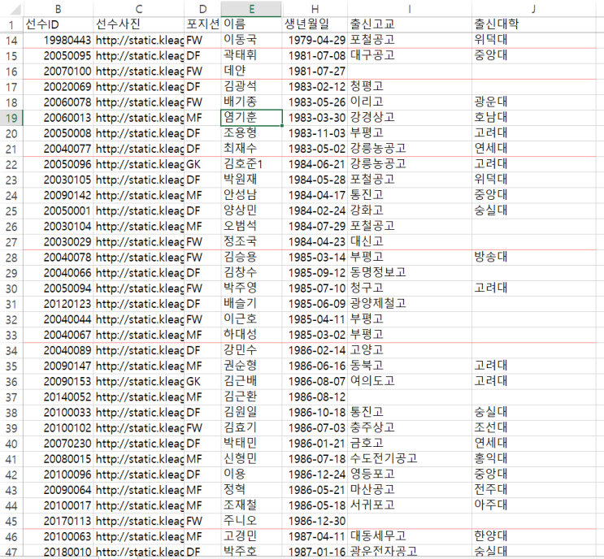Select name cell 이동국

point(251,40)
